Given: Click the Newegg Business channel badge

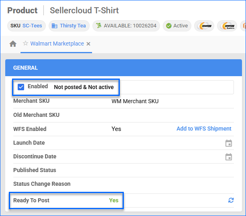Looking at the screenshot, I should (x=227, y=26).
